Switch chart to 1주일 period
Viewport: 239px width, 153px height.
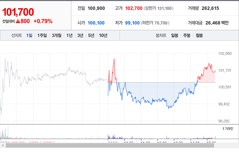click(x=42, y=35)
